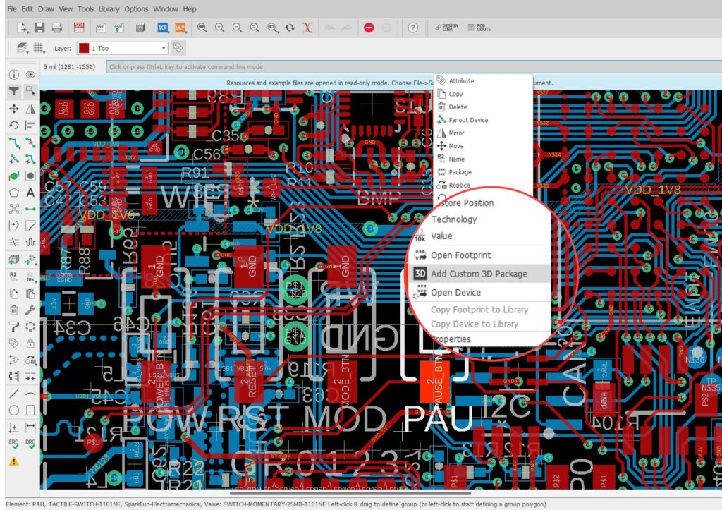This screenshot has height=510, width=722.
Task: Click the PCB Quote button
Action: click(x=483, y=28)
